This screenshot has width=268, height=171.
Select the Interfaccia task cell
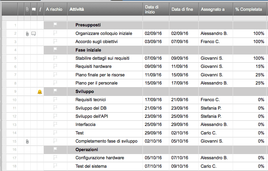click(x=105, y=125)
